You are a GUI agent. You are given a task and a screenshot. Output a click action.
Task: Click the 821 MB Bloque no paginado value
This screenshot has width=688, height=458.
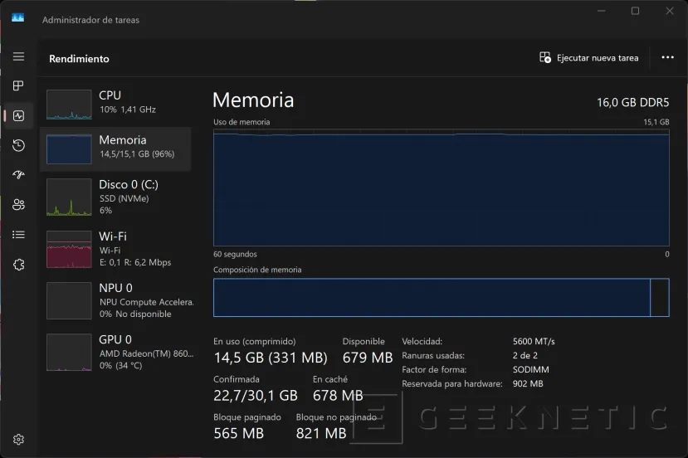click(x=321, y=433)
